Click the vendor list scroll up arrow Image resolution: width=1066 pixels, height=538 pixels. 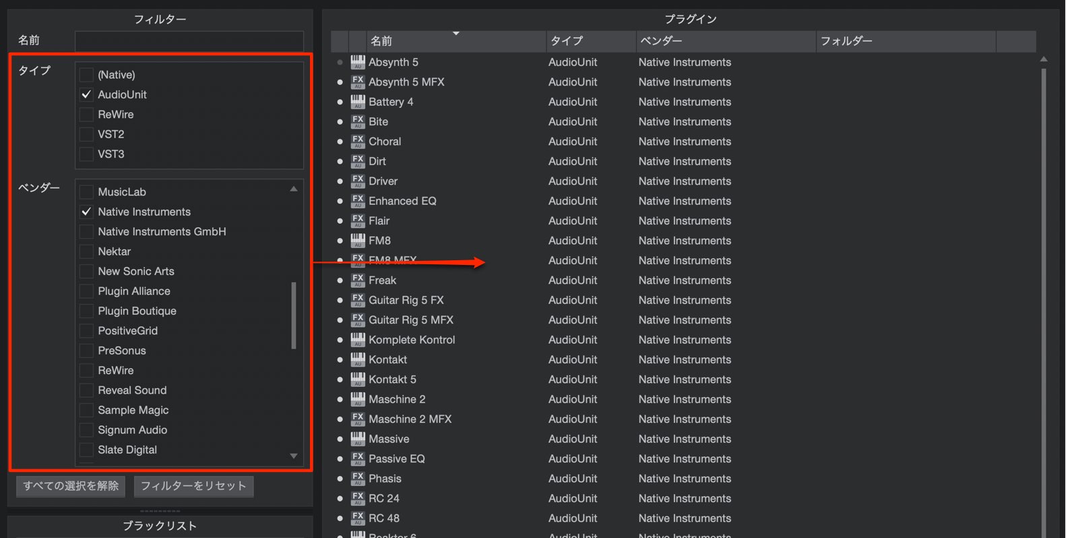click(x=294, y=189)
